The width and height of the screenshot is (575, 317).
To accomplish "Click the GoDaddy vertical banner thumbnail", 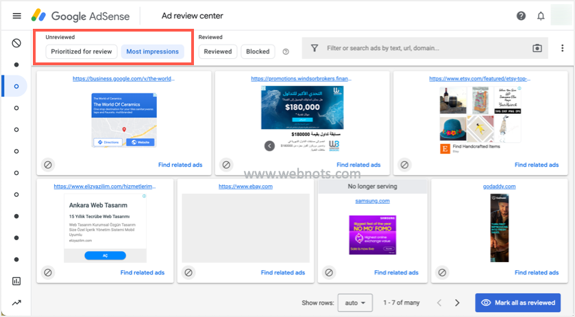I will tap(499, 228).
